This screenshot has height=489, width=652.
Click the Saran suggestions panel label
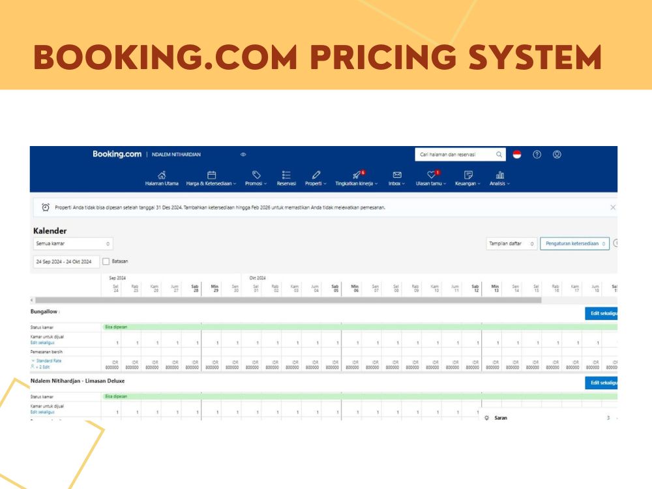point(501,417)
